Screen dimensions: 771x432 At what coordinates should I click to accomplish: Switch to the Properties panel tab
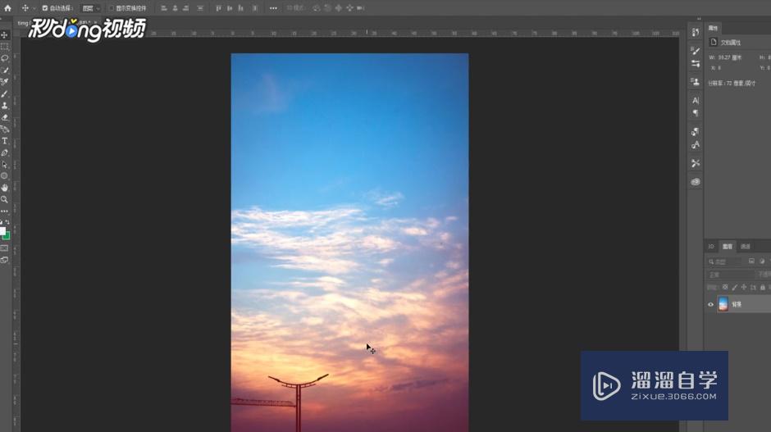[714, 28]
